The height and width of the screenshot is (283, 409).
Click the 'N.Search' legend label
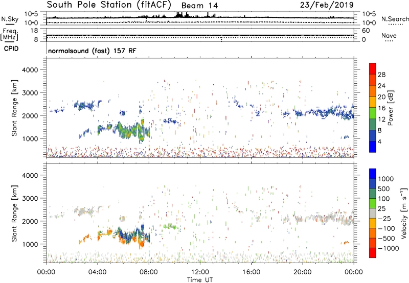(x=395, y=19)
